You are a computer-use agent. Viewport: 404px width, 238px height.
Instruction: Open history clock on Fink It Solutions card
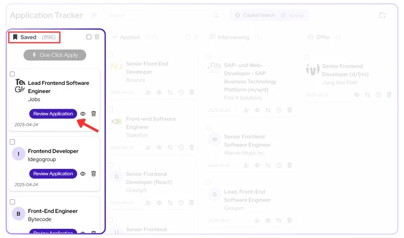(279, 110)
